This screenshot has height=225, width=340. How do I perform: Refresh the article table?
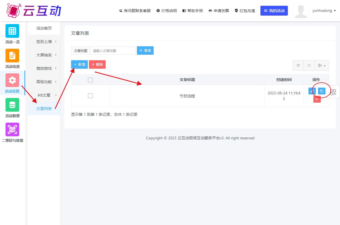pyautogui.click(x=298, y=65)
